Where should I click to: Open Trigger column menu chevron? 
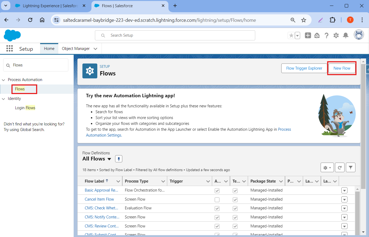208,181
